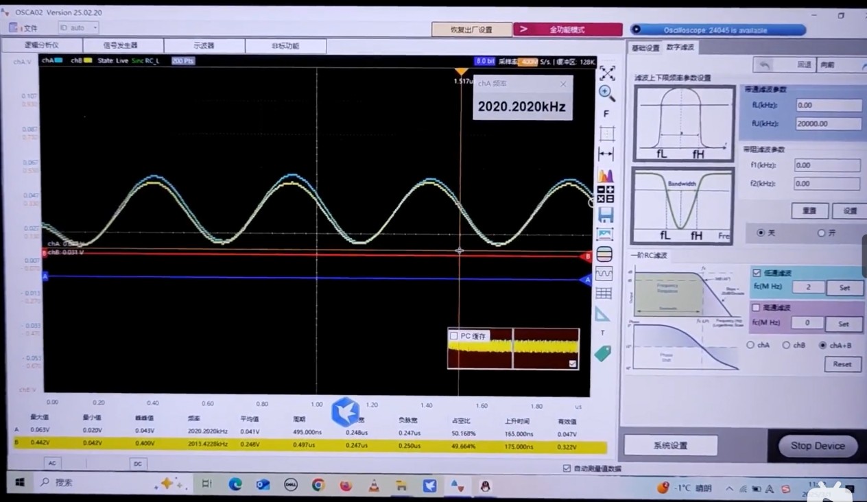This screenshot has height=502, width=867.
Task: Open the ID auto dropdown
Action: (x=78, y=27)
